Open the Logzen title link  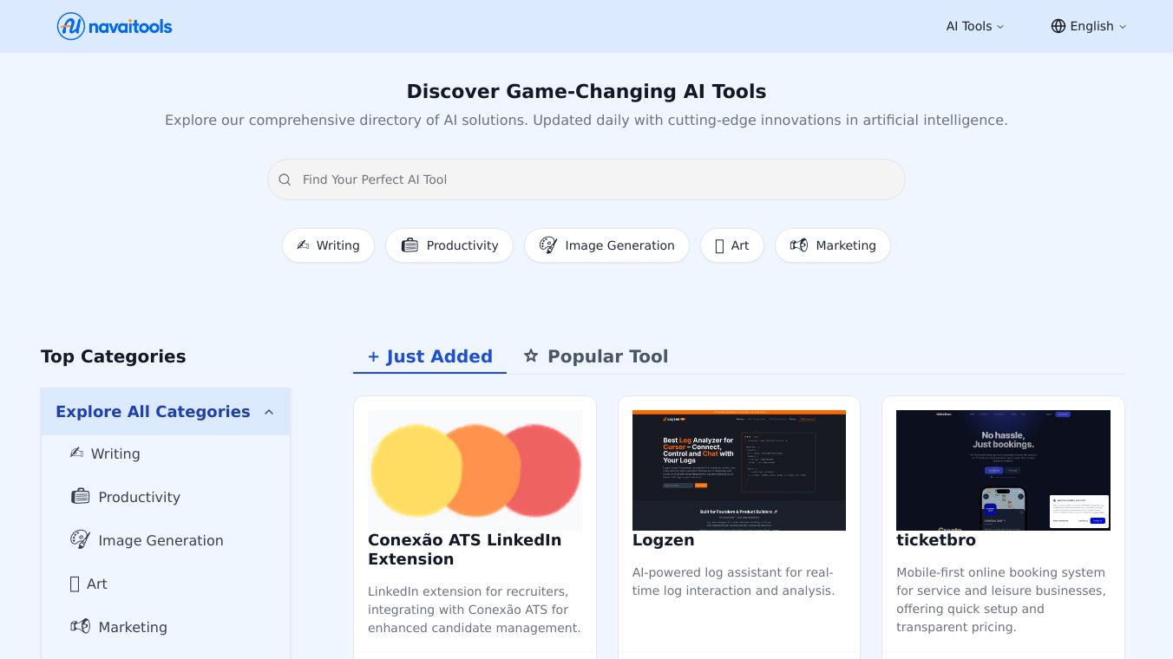click(x=663, y=540)
